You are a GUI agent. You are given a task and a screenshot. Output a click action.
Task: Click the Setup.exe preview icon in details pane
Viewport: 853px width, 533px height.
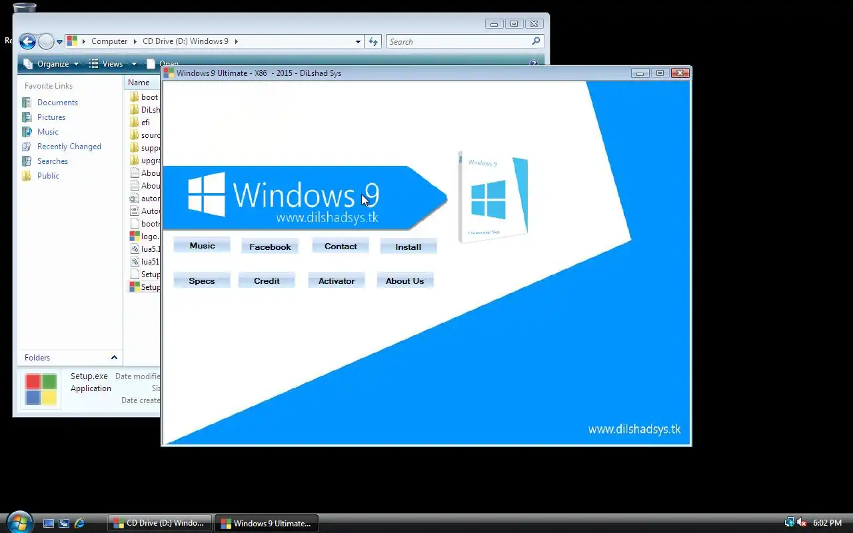[41, 390]
